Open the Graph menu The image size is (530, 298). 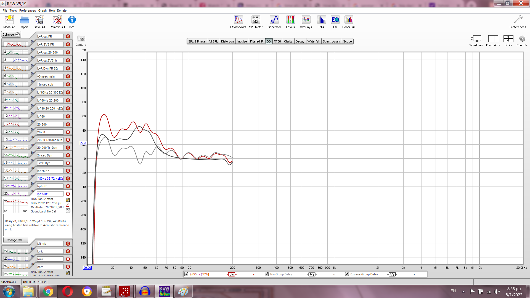point(42,10)
